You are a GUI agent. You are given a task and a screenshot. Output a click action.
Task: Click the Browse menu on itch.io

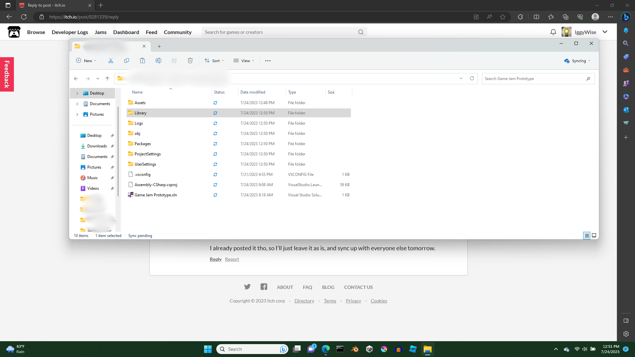36,32
